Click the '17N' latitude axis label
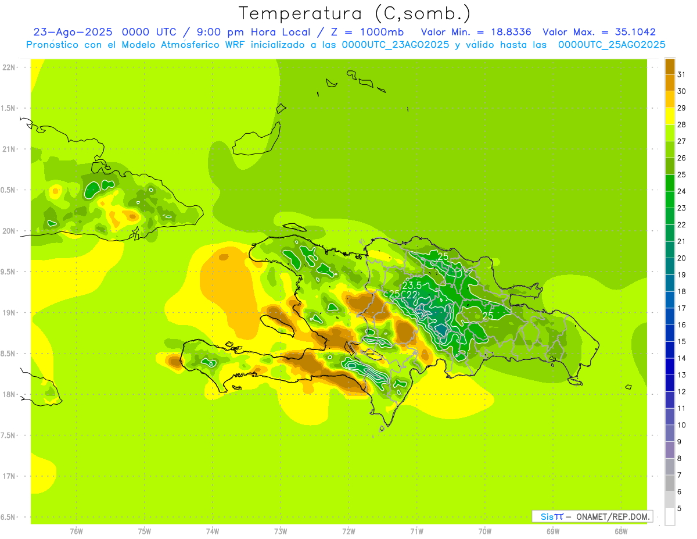Screen dimensions: 697x539 (9, 476)
